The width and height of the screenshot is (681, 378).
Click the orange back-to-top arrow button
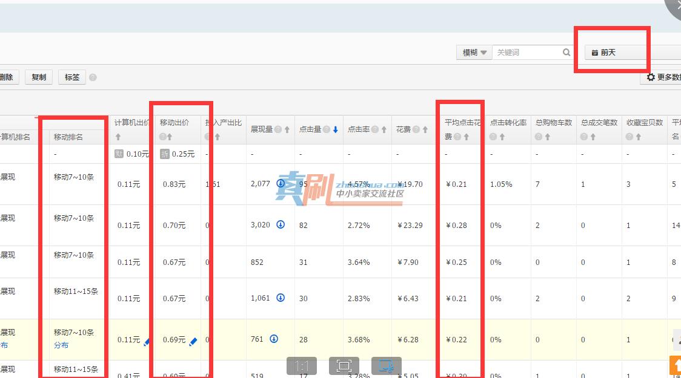[676, 365]
